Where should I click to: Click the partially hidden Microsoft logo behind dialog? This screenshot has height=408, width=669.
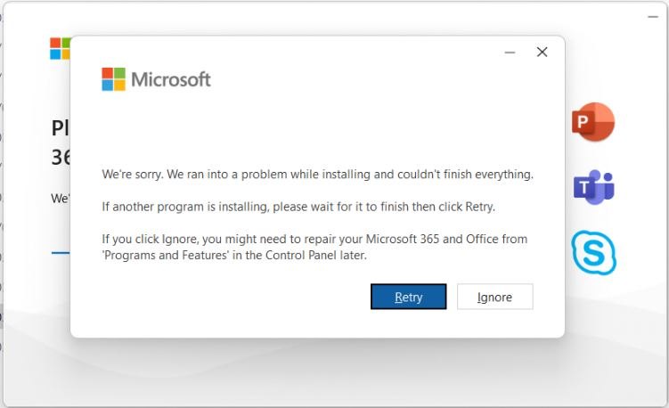tap(61, 49)
